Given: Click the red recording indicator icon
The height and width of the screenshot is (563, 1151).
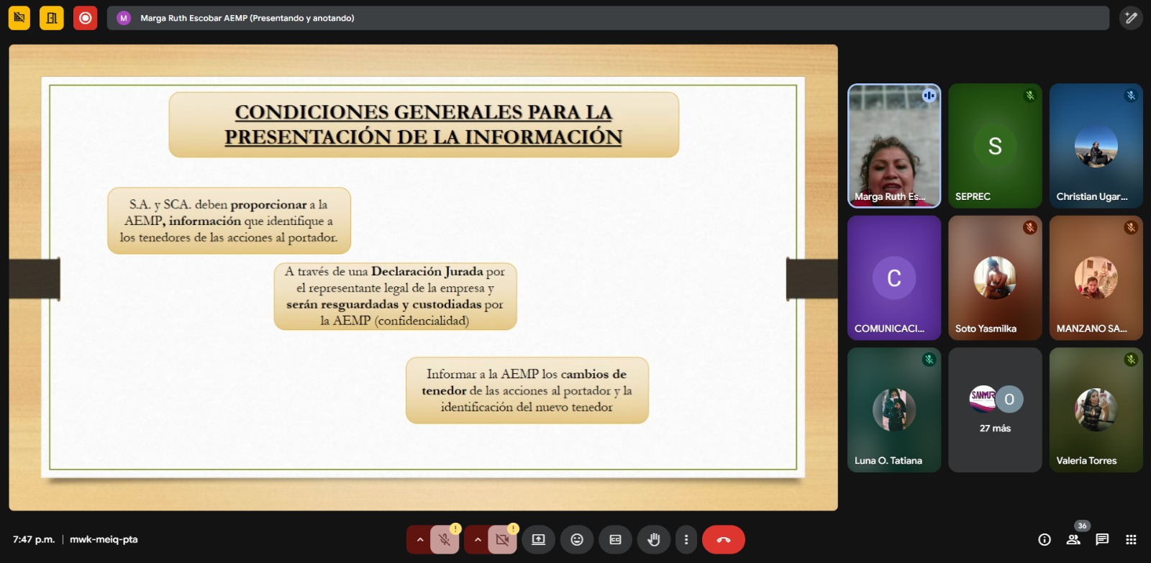Looking at the screenshot, I should (x=85, y=18).
